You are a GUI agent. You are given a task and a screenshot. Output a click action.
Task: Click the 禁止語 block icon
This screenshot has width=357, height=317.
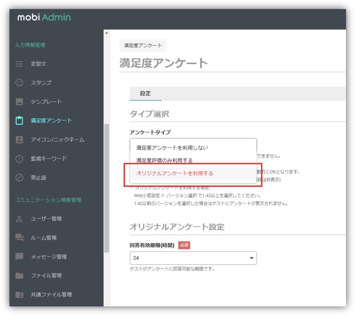[x=19, y=178]
